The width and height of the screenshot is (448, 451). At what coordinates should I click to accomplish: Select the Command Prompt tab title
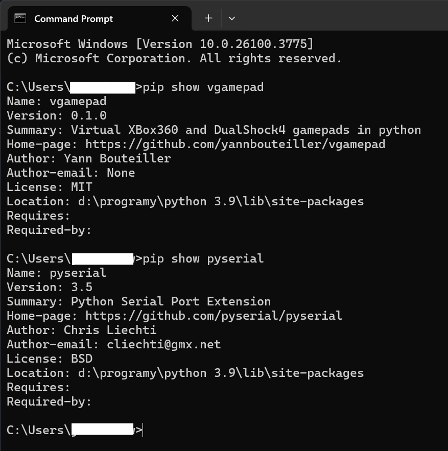tap(74, 18)
